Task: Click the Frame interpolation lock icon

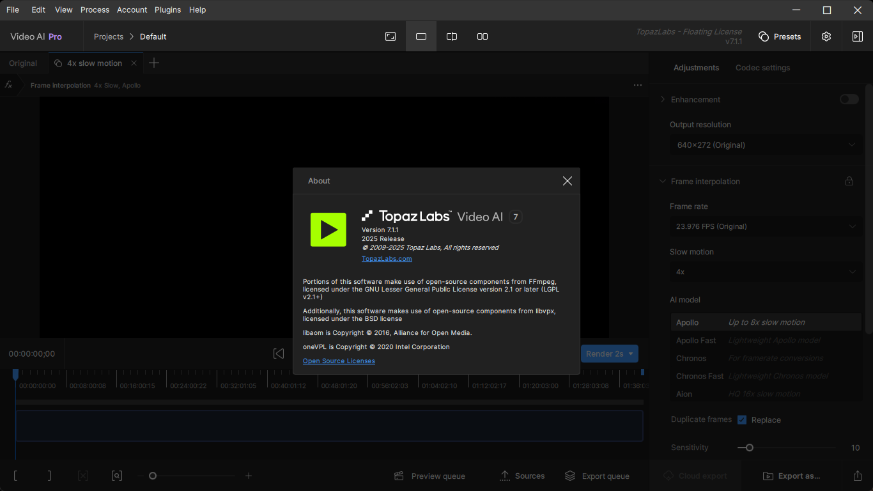Action: coord(849,182)
